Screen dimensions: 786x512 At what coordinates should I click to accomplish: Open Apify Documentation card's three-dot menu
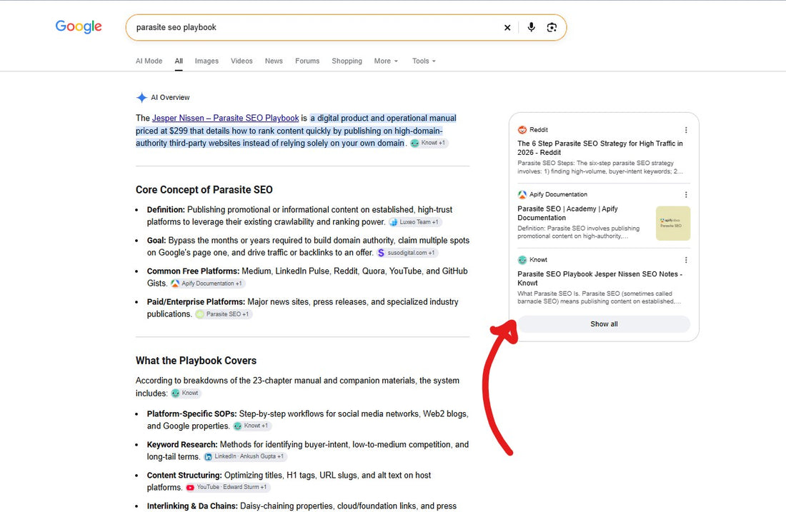pos(686,194)
